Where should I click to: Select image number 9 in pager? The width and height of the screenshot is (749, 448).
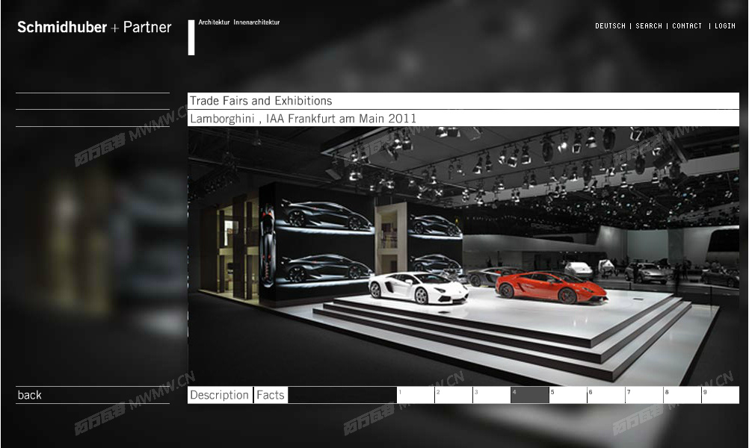721,395
